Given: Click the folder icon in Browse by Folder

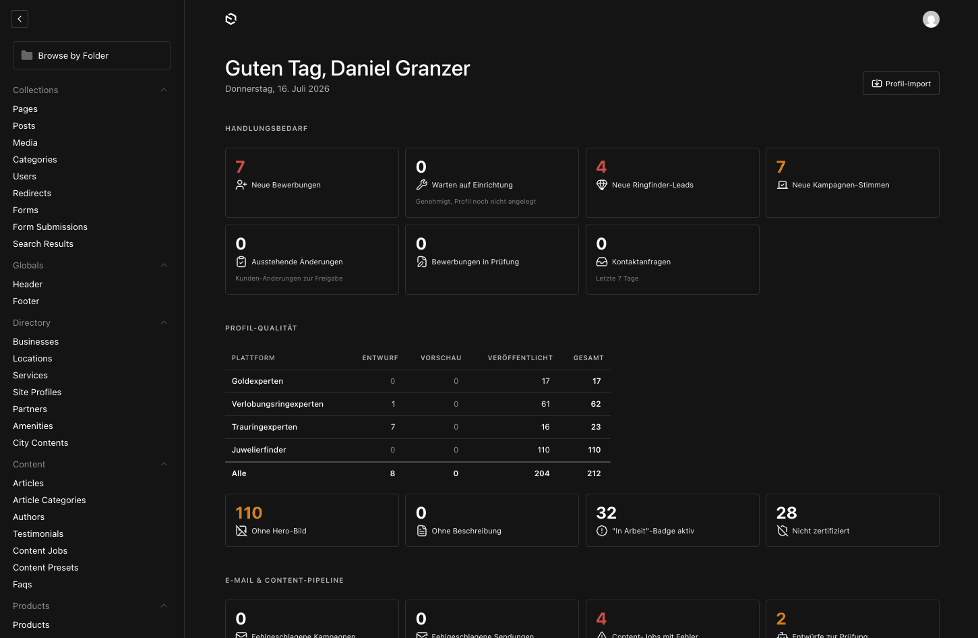Looking at the screenshot, I should coord(27,55).
